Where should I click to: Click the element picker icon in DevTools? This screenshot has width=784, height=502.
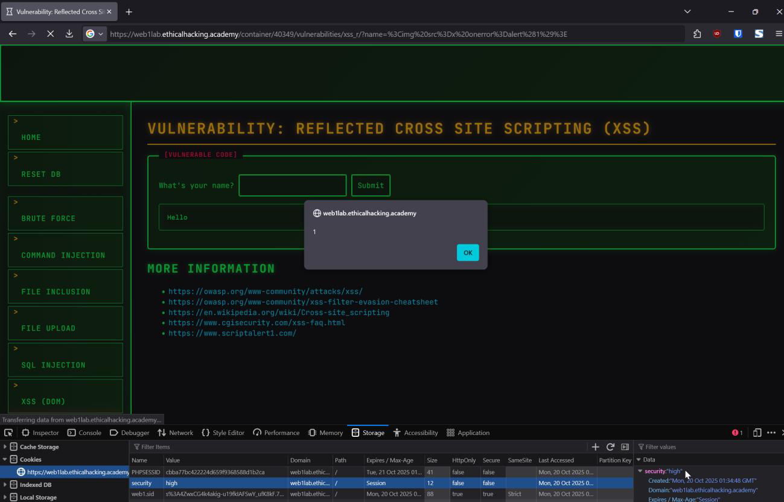8,433
